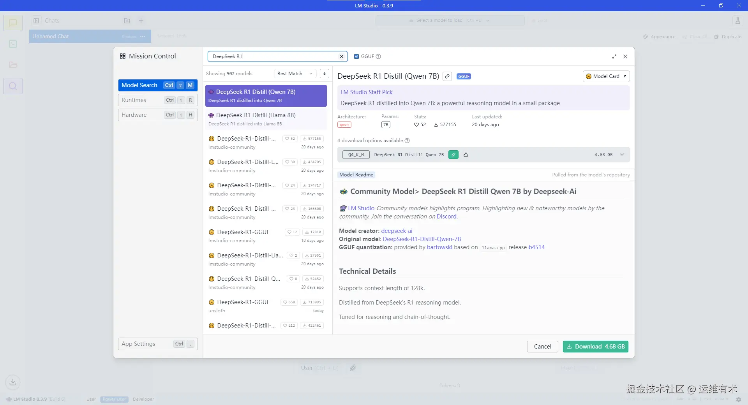Open the settings gear in status bar
Screen dimensions: 748x405
(738, 399)
